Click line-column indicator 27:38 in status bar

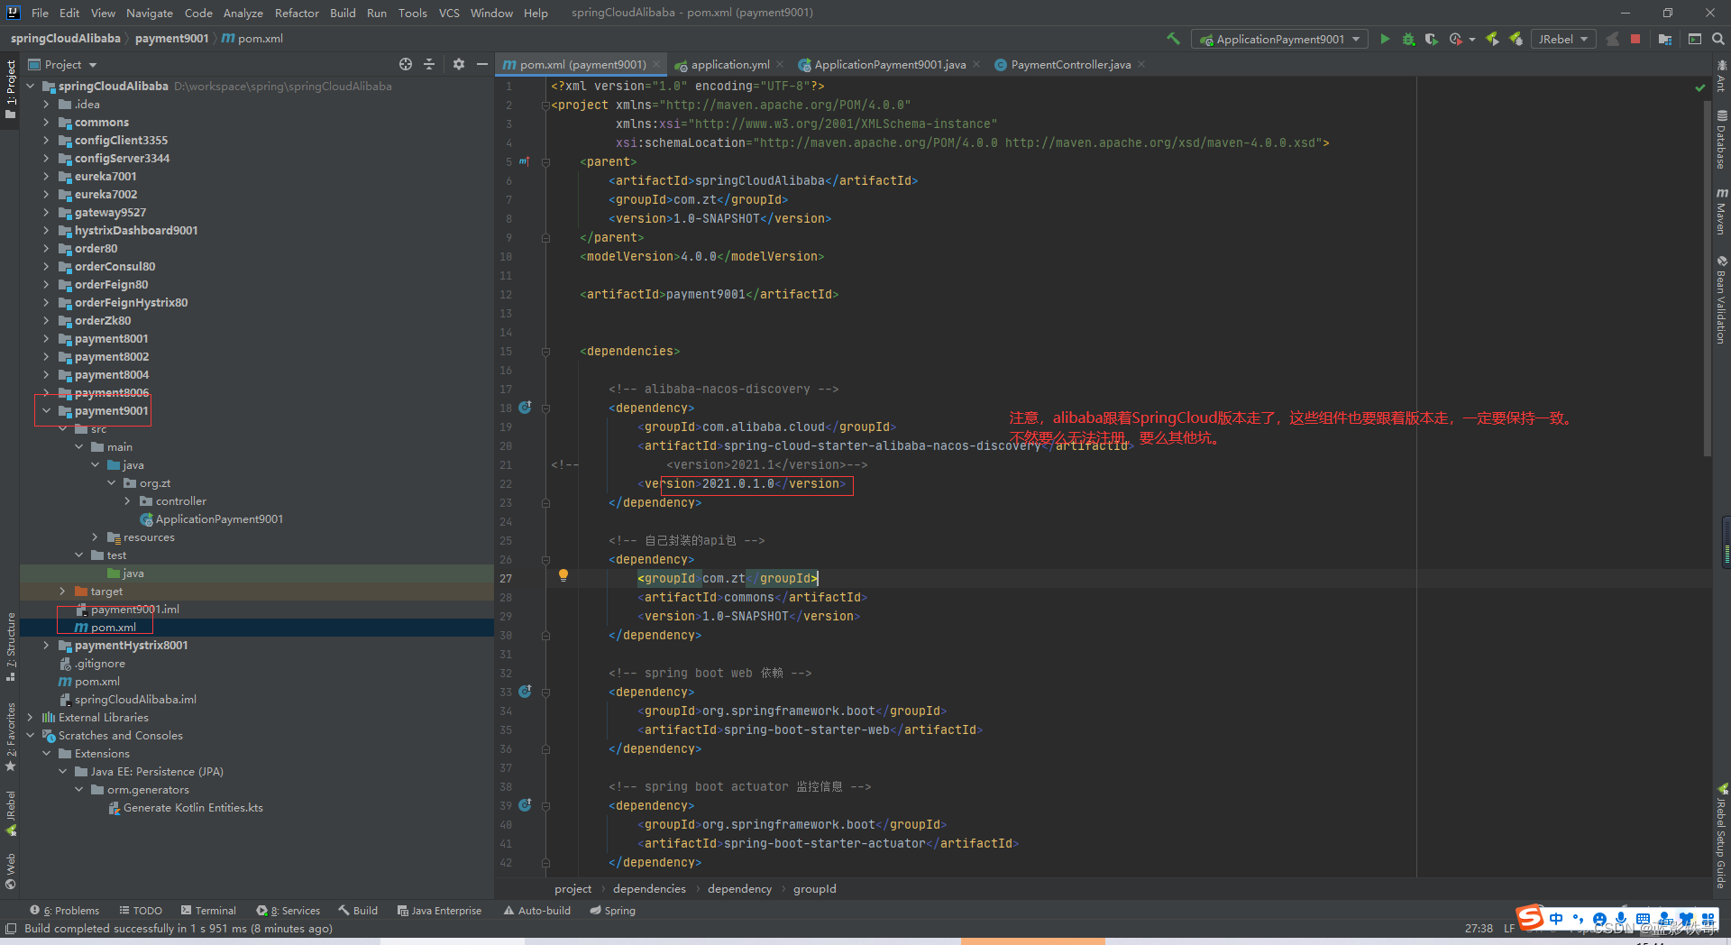tap(1479, 929)
